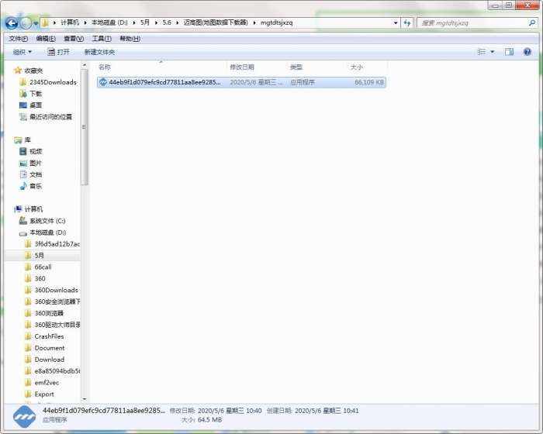543x434 pixels.
Task: Open the 组织 dropdown in the toolbar
Action: pos(22,52)
